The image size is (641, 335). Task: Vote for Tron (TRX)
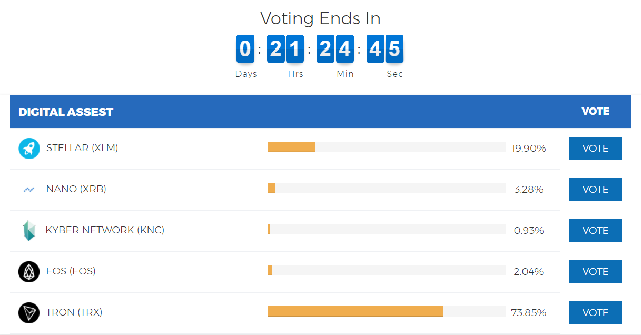pos(595,313)
